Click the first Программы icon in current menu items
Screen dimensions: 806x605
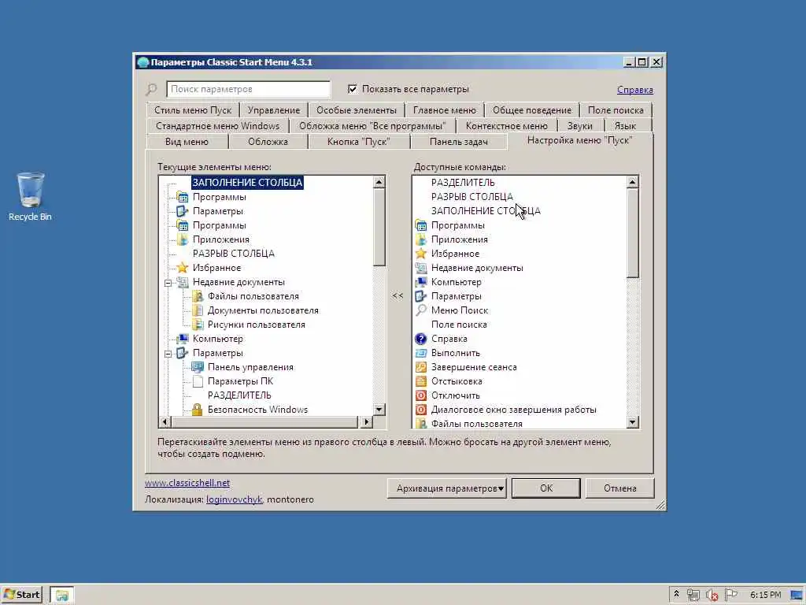point(183,197)
